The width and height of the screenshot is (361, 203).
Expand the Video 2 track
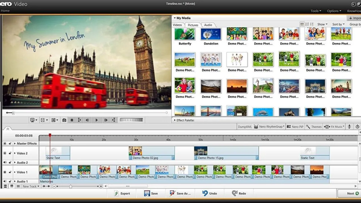pyautogui.click(x=15, y=153)
